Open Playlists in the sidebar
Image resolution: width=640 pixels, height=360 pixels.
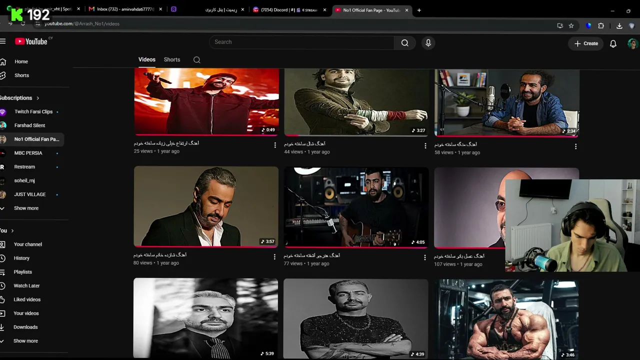pos(23,272)
